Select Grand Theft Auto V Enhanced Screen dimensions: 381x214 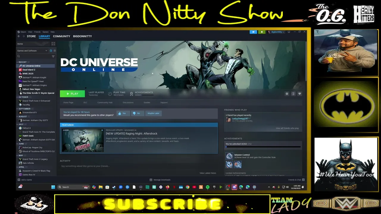click(x=36, y=101)
